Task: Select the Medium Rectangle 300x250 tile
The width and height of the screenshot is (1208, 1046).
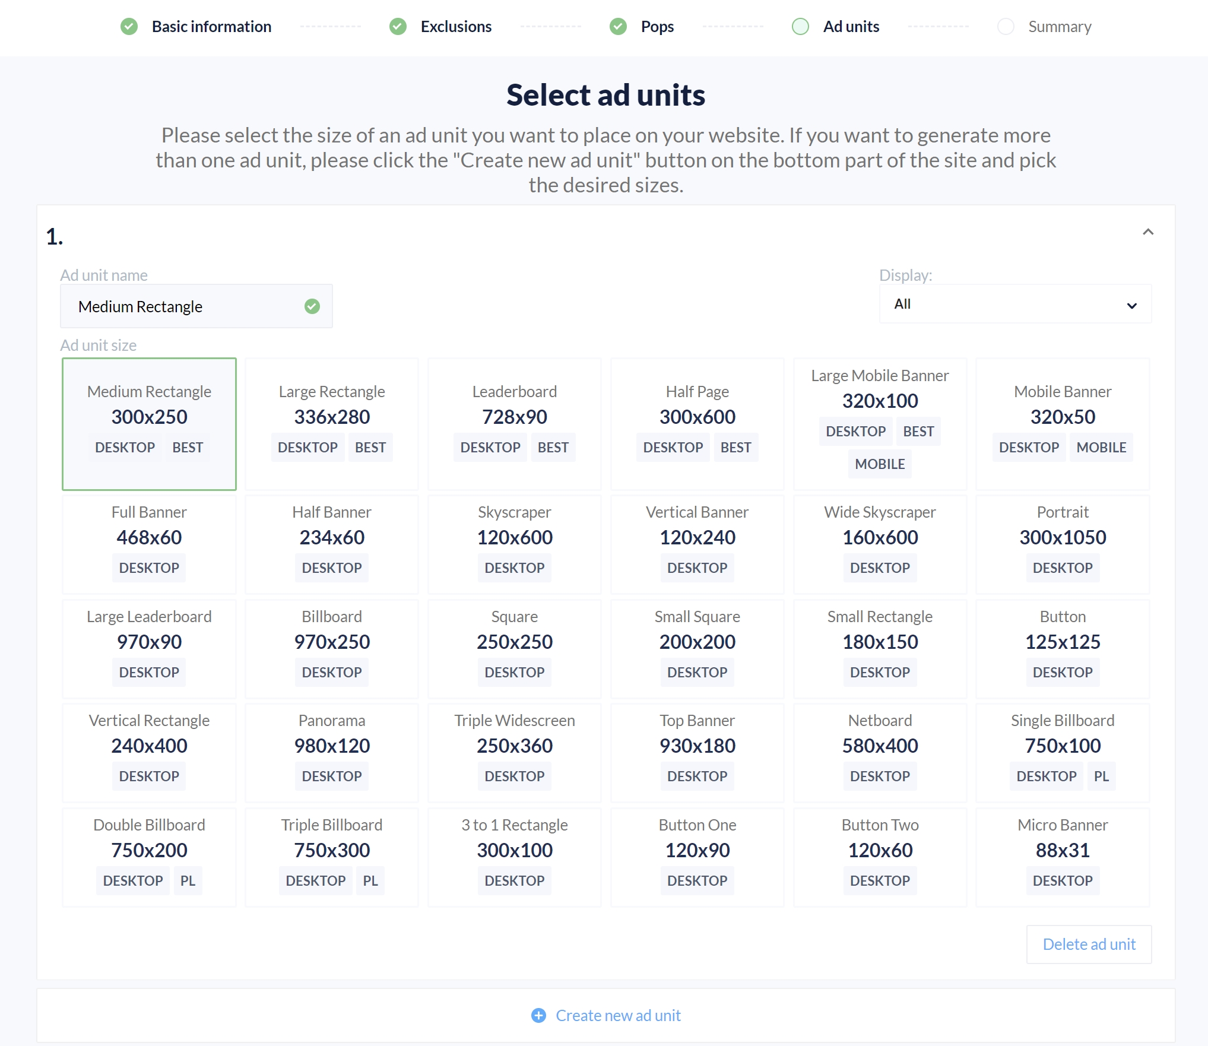Action: tap(149, 424)
